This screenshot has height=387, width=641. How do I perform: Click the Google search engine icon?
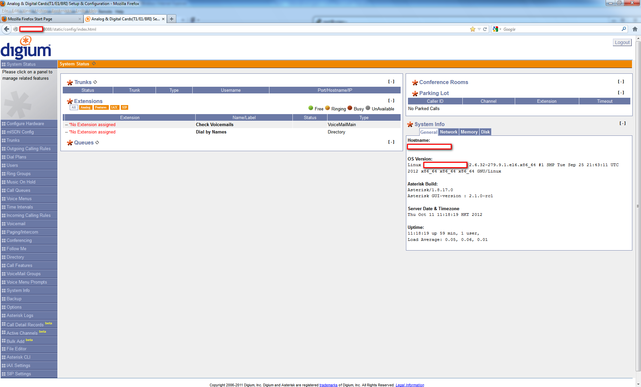[x=495, y=29]
